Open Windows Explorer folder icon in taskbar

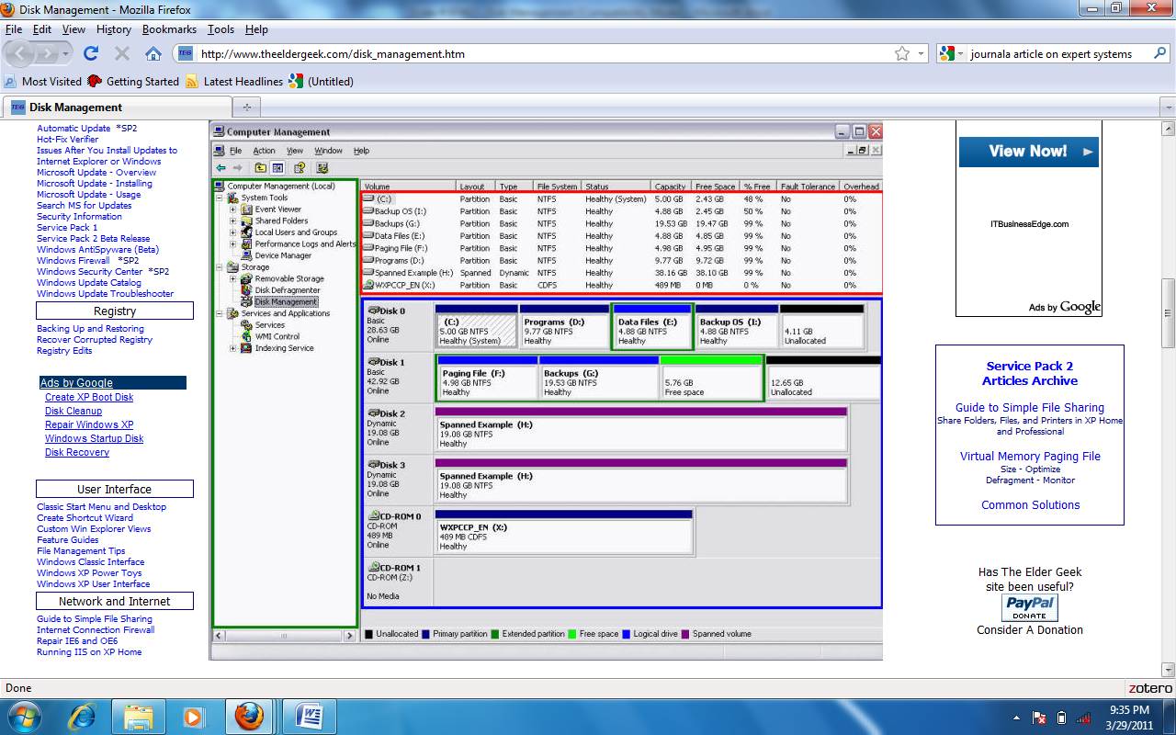138,715
